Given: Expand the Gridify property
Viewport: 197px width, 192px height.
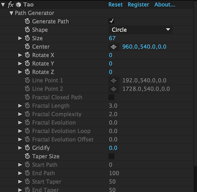Looking at the screenshot, I should point(20,148).
